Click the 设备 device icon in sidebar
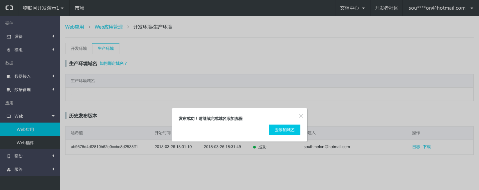The height and width of the screenshot is (190, 479). click(x=9, y=37)
